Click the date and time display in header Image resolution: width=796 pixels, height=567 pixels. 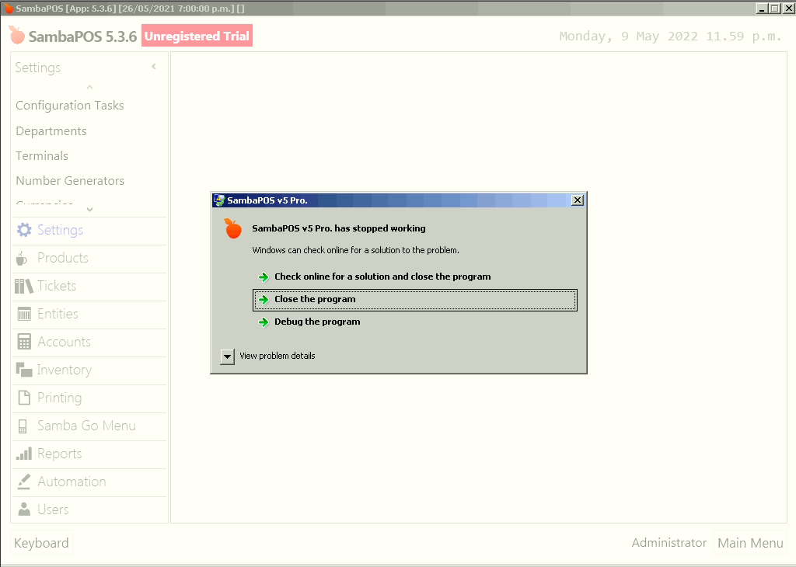tap(670, 37)
